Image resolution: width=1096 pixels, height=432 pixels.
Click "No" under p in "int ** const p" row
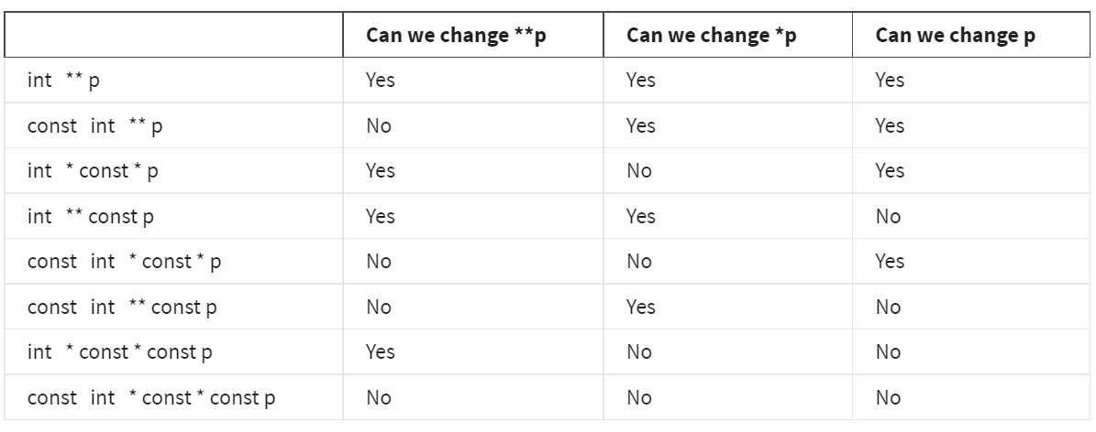click(x=888, y=217)
